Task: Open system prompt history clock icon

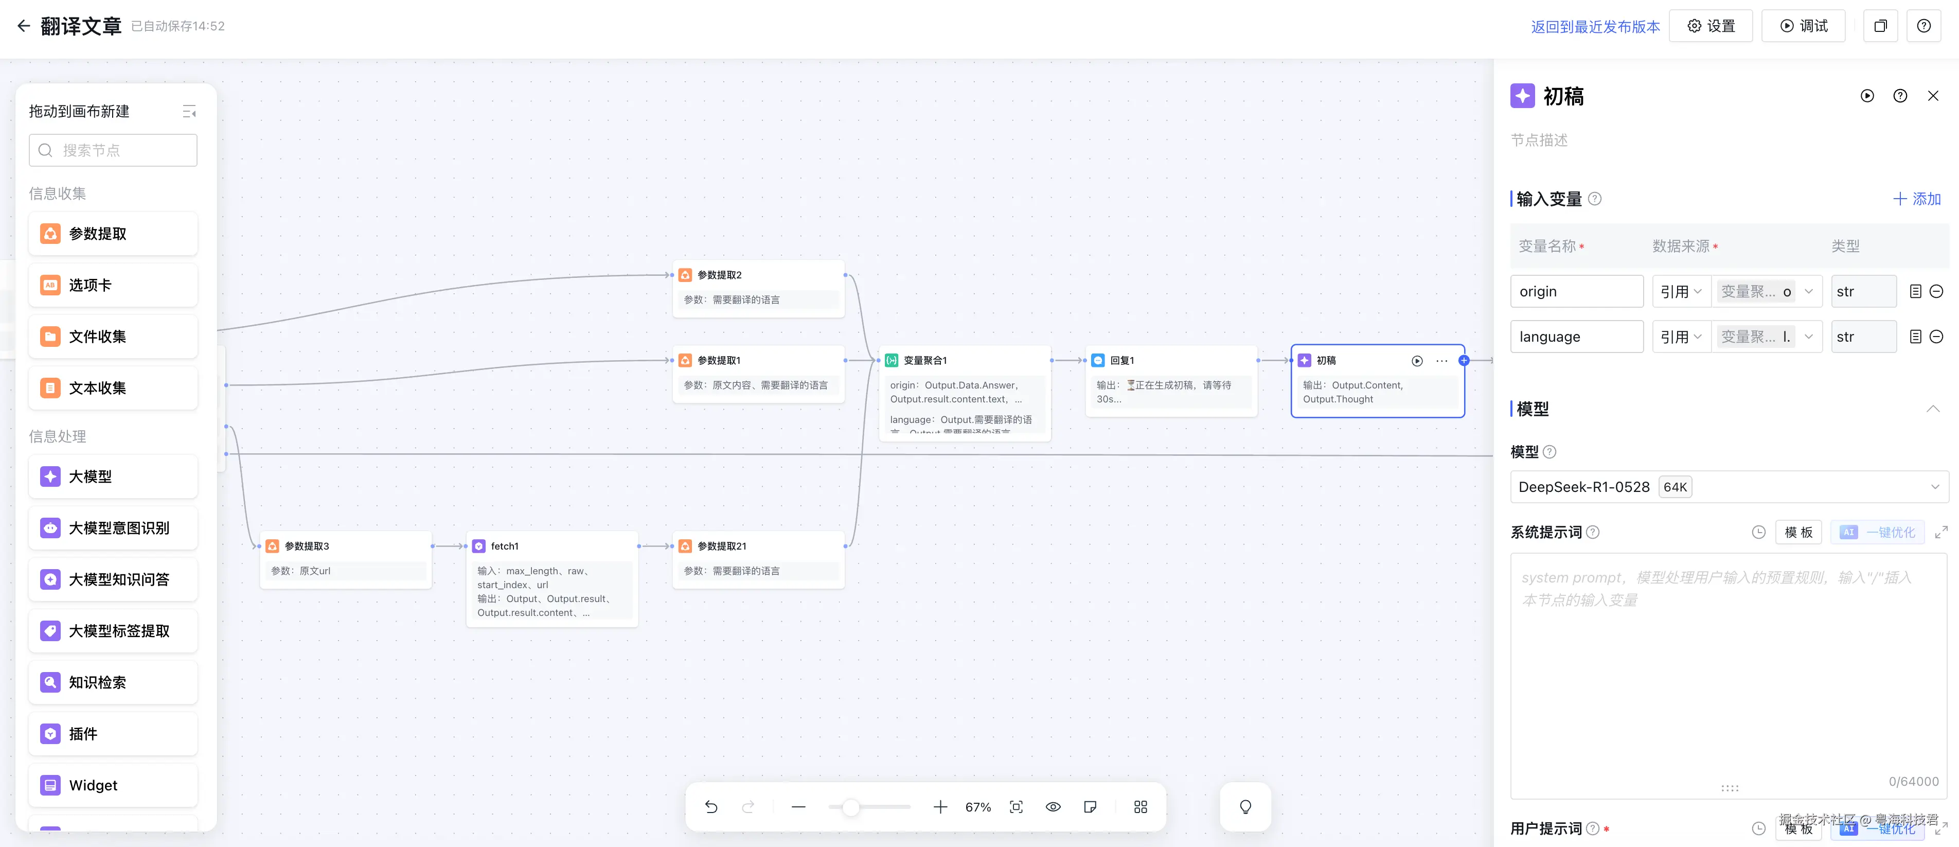Action: point(1758,532)
